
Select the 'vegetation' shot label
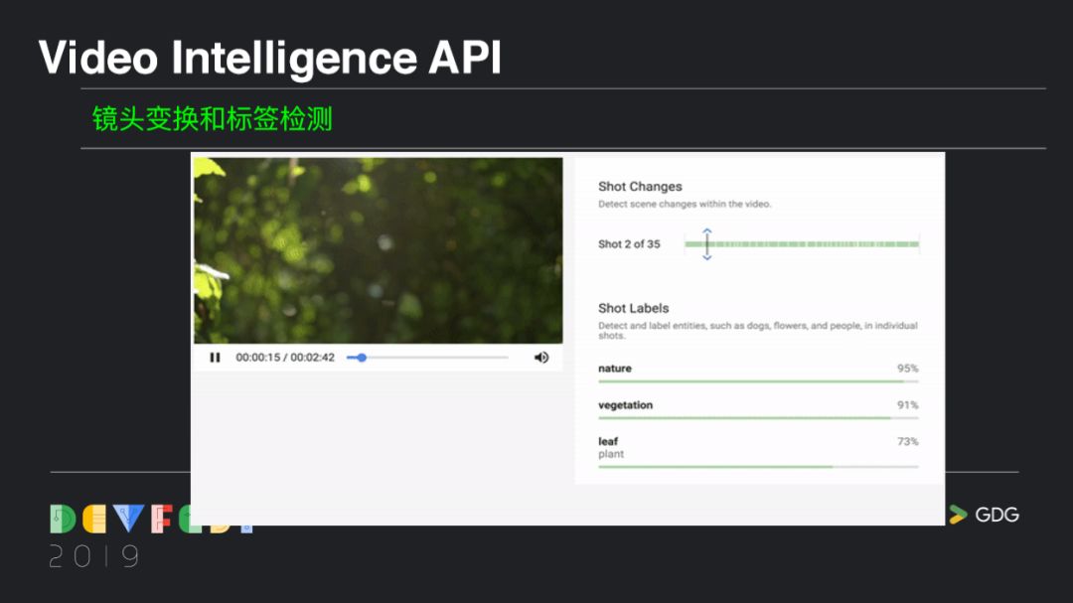click(626, 405)
